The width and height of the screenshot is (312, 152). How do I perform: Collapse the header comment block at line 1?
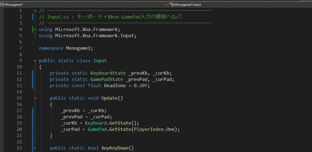pyautogui.click(x=35, y=11)
